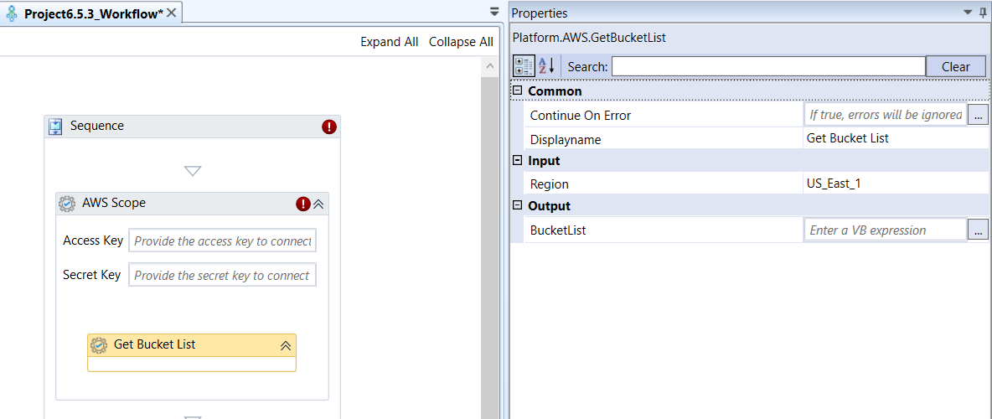The image size is (992, 419).
Task: Select the BucketList property label
Action: [x=558, y=230]
